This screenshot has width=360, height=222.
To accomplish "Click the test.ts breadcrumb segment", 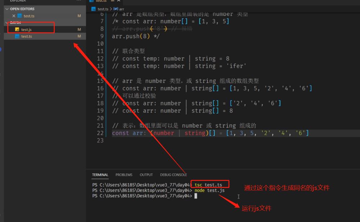I will coord(103,9).
